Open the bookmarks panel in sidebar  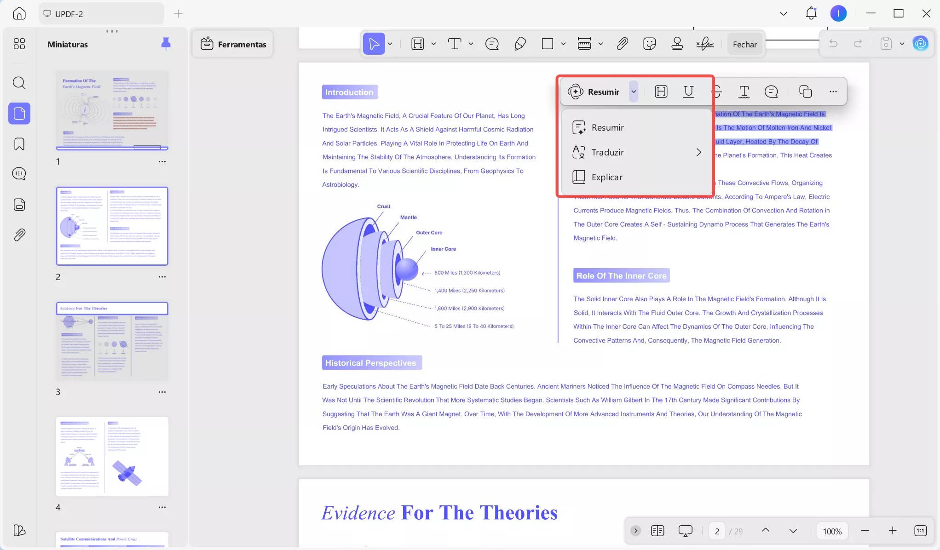pos(19,144)
